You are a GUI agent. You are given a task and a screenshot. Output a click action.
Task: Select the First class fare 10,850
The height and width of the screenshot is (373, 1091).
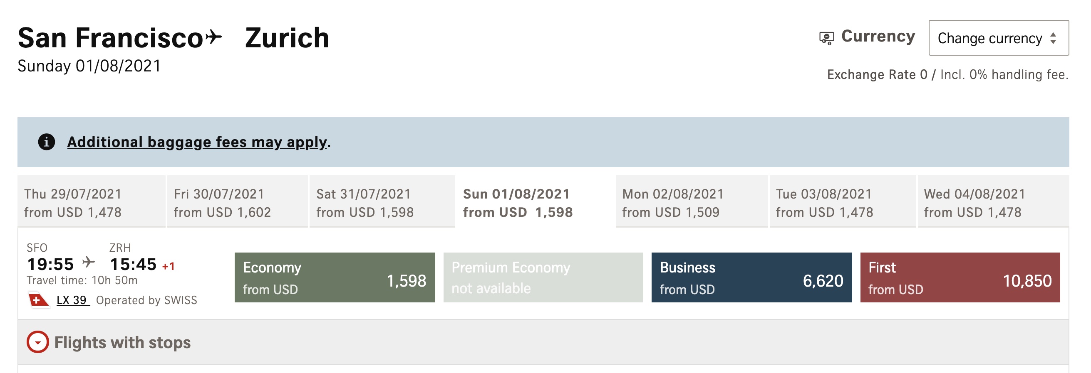(960, 277)
